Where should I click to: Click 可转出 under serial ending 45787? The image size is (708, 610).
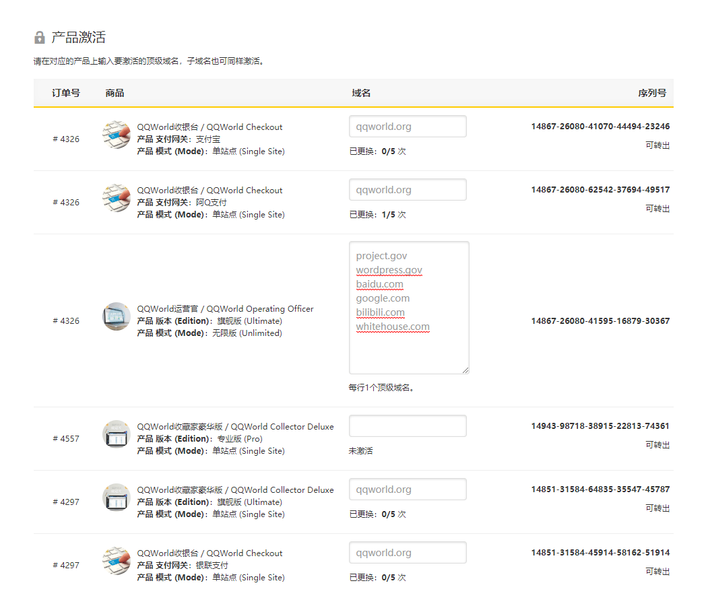[657, 508]
